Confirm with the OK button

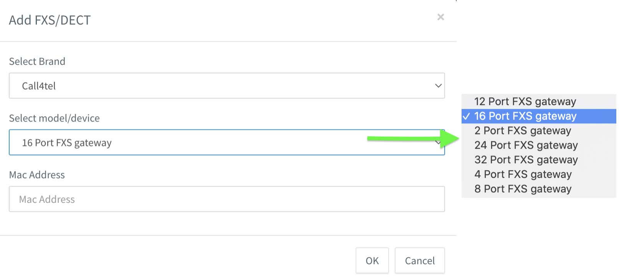372,260
